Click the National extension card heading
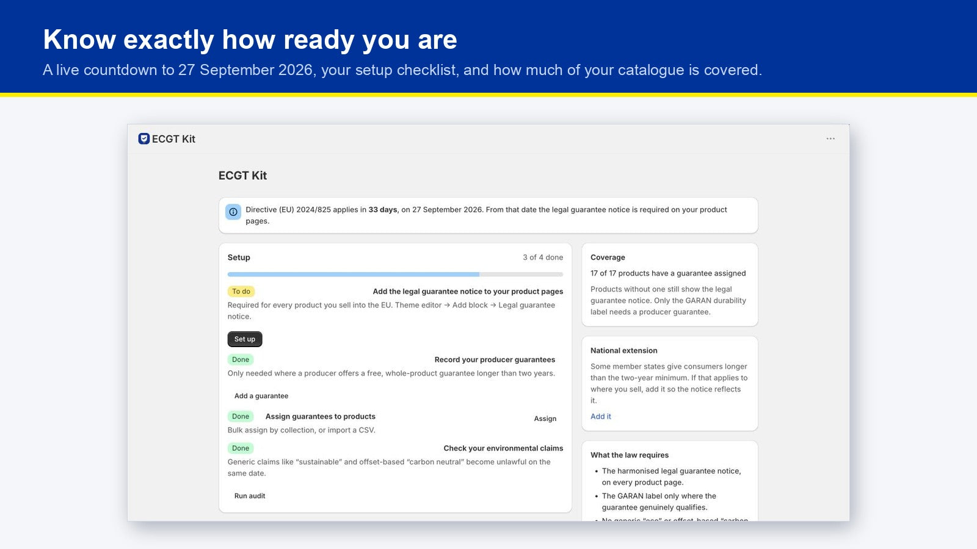977x549 pixels. tap(624, 351)
